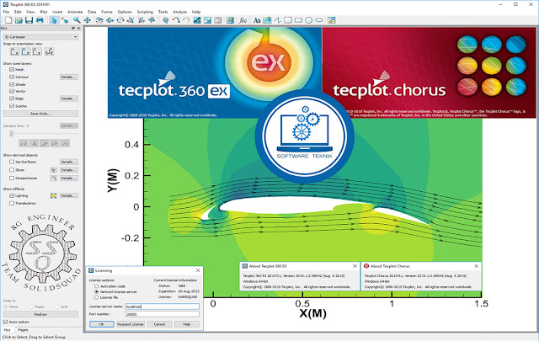Image resolution: width=539 pixels, height=341 pixels.
Task: Undock the Plot sidebar panel
Action: click(x=73, y=28)
